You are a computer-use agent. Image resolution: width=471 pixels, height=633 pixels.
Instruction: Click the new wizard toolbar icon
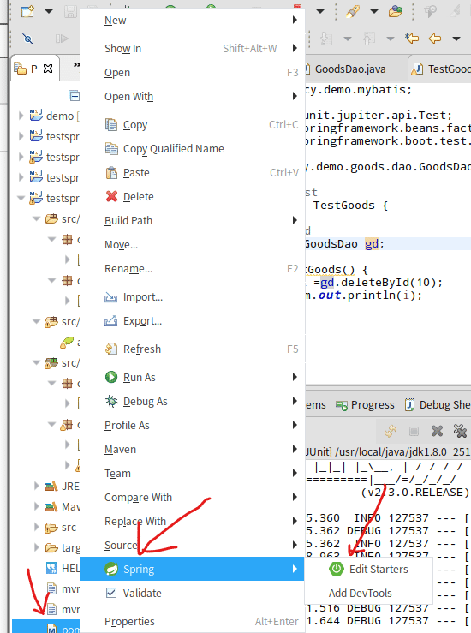point(27,11)
